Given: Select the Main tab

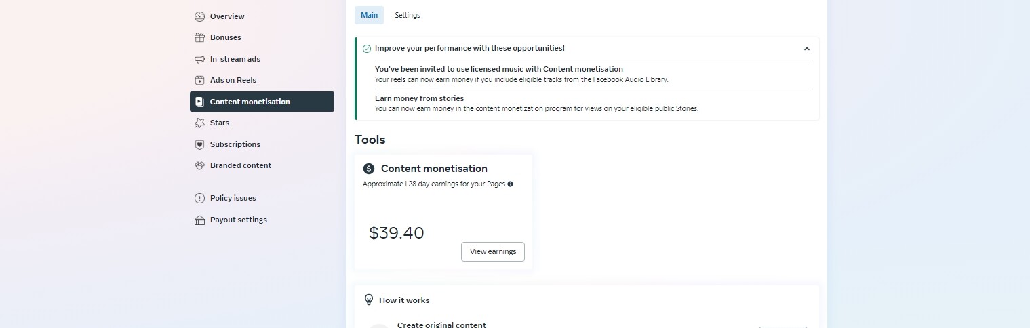Looking at the screenshot, I should click(x=369, y=15).
